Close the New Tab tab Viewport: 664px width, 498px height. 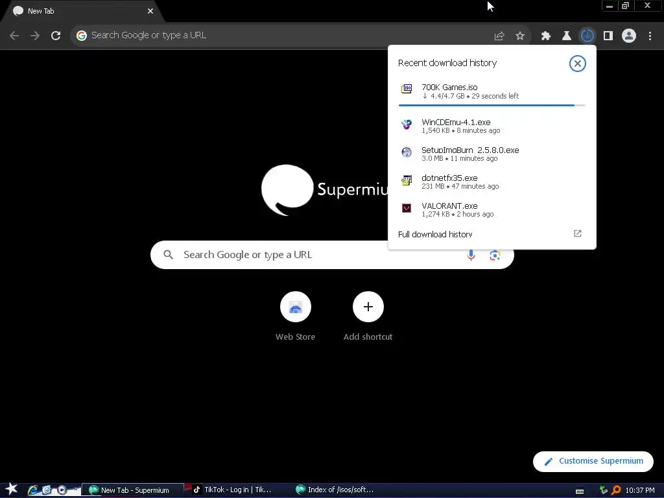[x=150, y=12]
